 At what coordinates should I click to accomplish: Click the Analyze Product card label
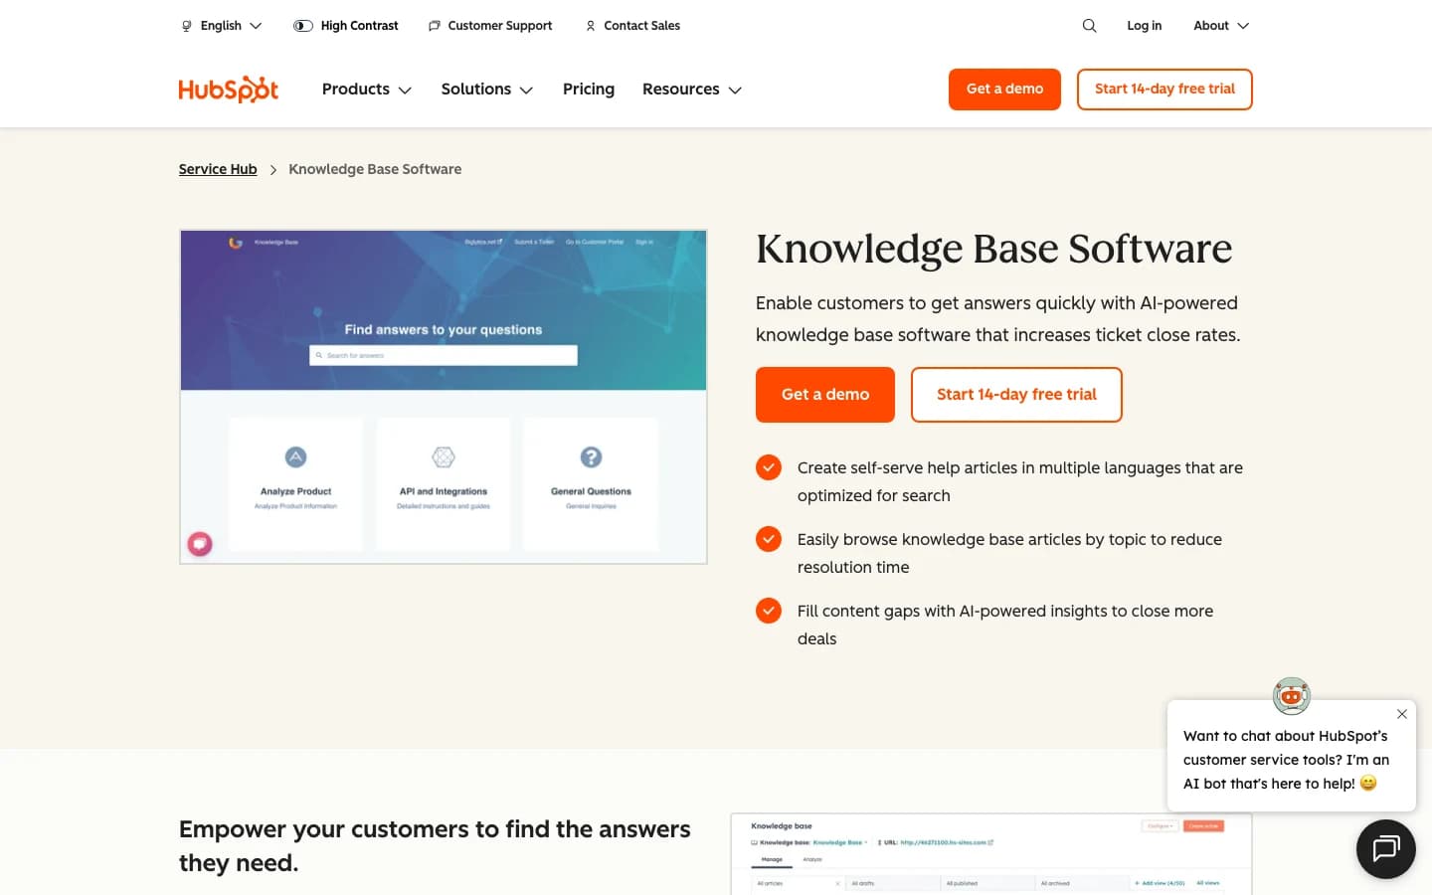tap(295, 491)
